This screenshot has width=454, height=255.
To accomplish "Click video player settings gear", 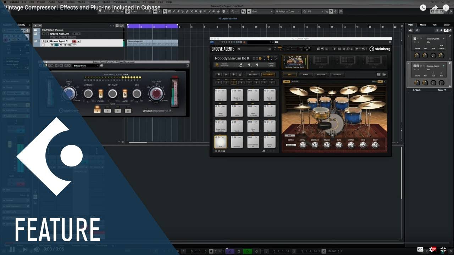I will (432, 249).
